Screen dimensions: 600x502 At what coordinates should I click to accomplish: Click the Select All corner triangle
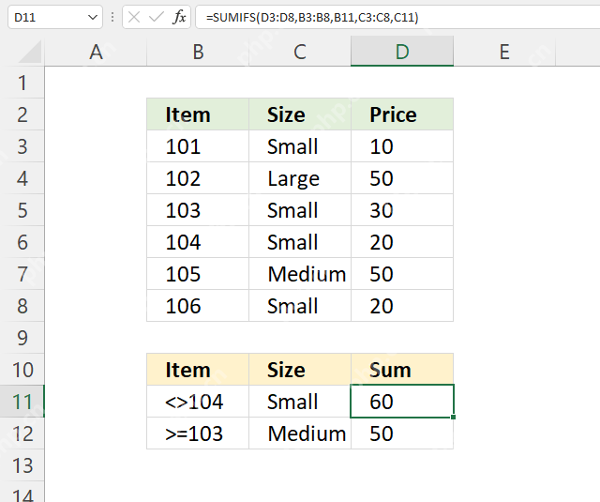pyautogui.click(x=30, y=52)
